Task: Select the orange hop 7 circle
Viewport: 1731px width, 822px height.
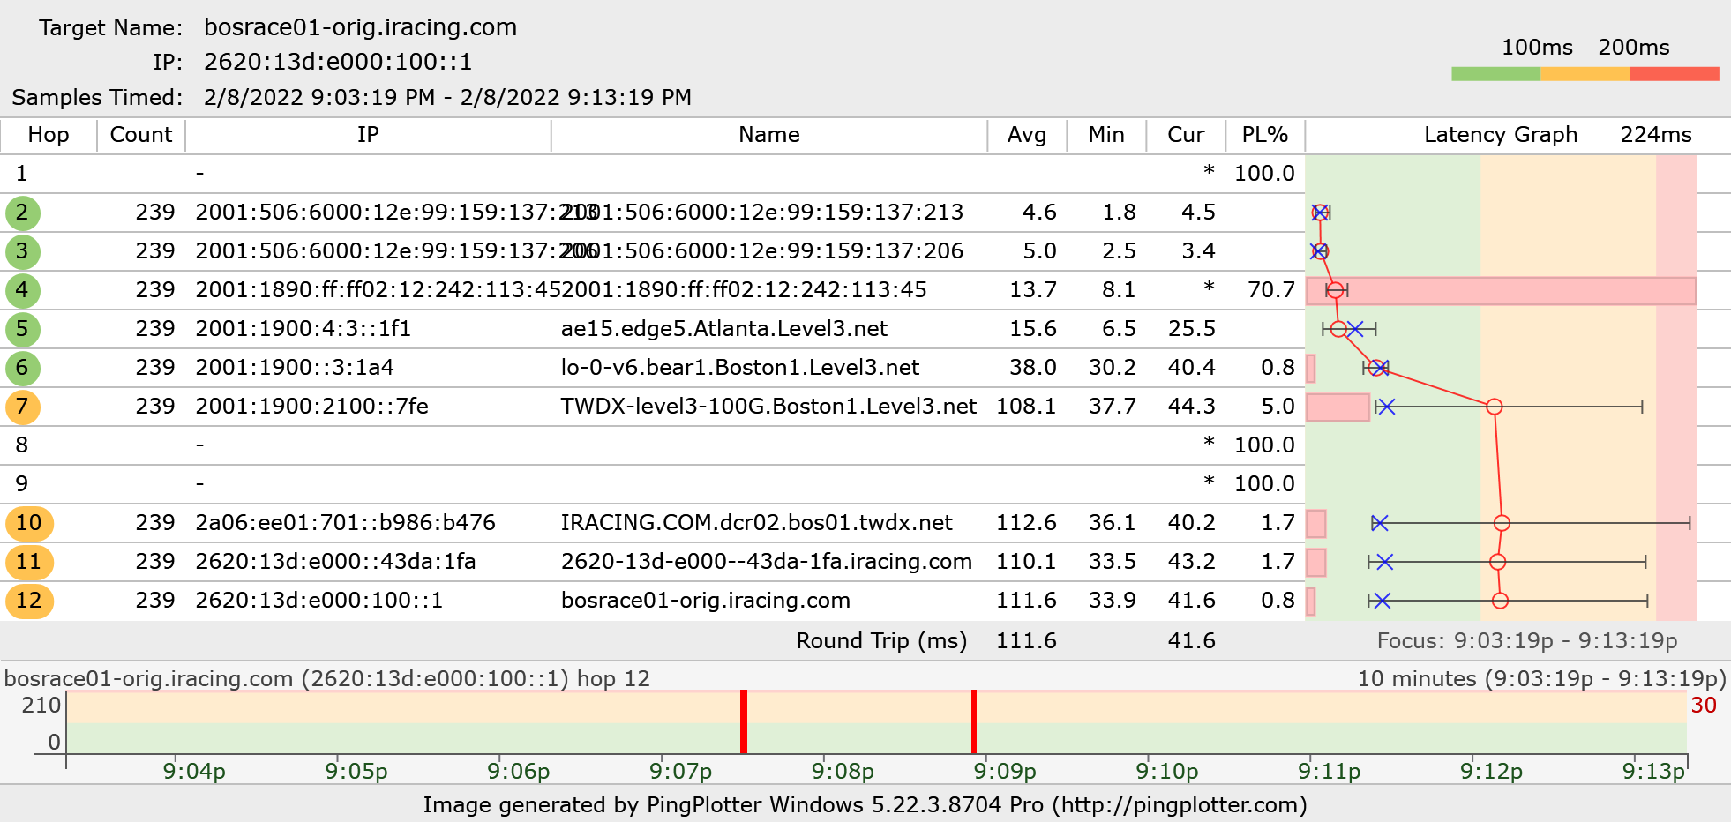Action: (22, 407)
